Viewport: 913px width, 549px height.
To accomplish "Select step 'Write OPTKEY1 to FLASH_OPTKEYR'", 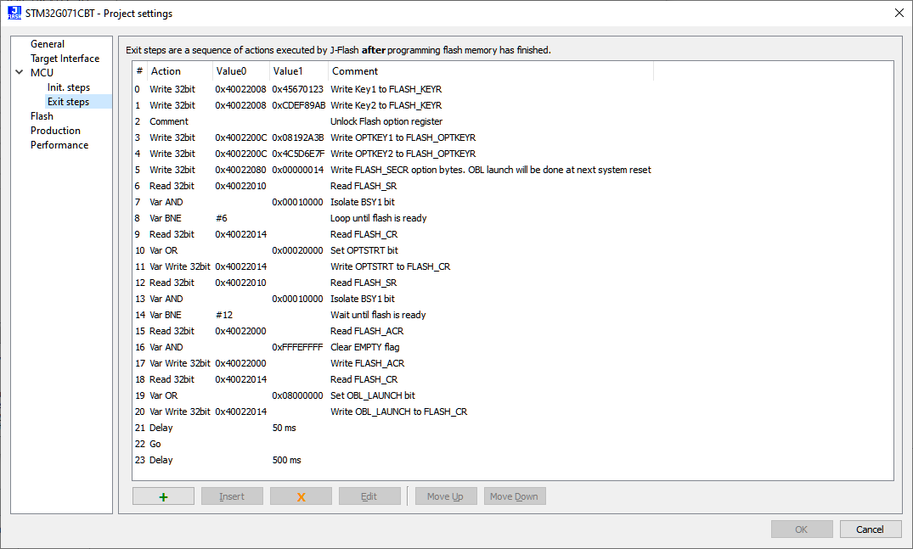I will 393,137.
